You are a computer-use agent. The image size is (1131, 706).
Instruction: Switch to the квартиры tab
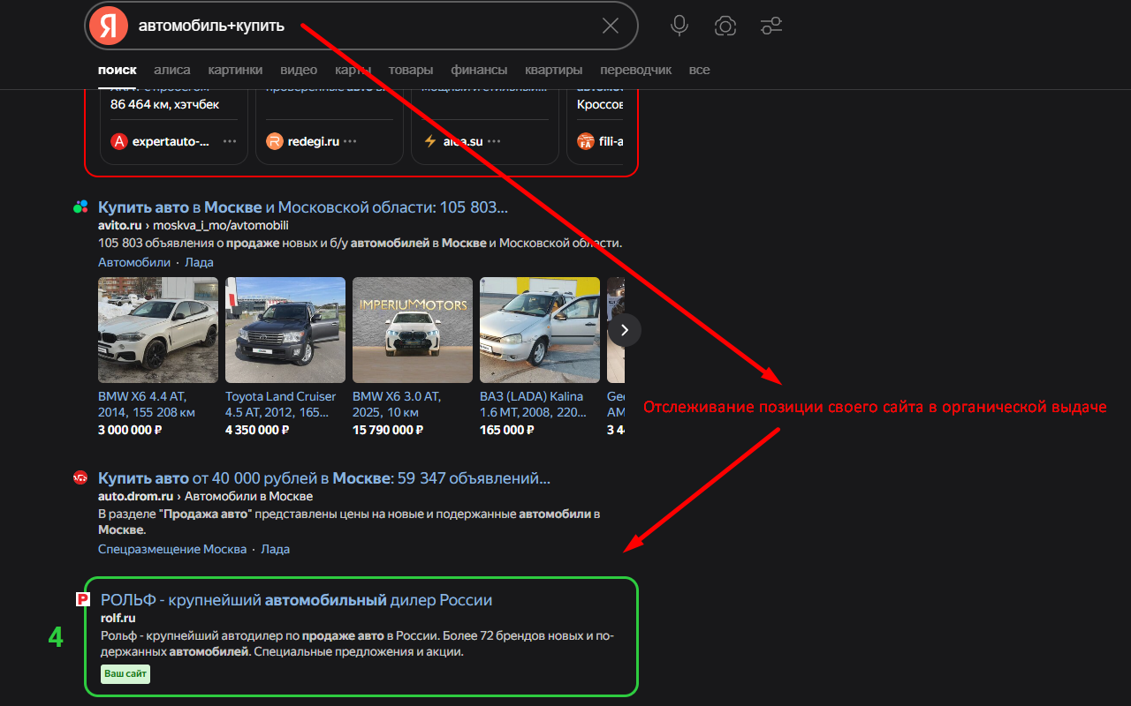click(x=553, y=70)
